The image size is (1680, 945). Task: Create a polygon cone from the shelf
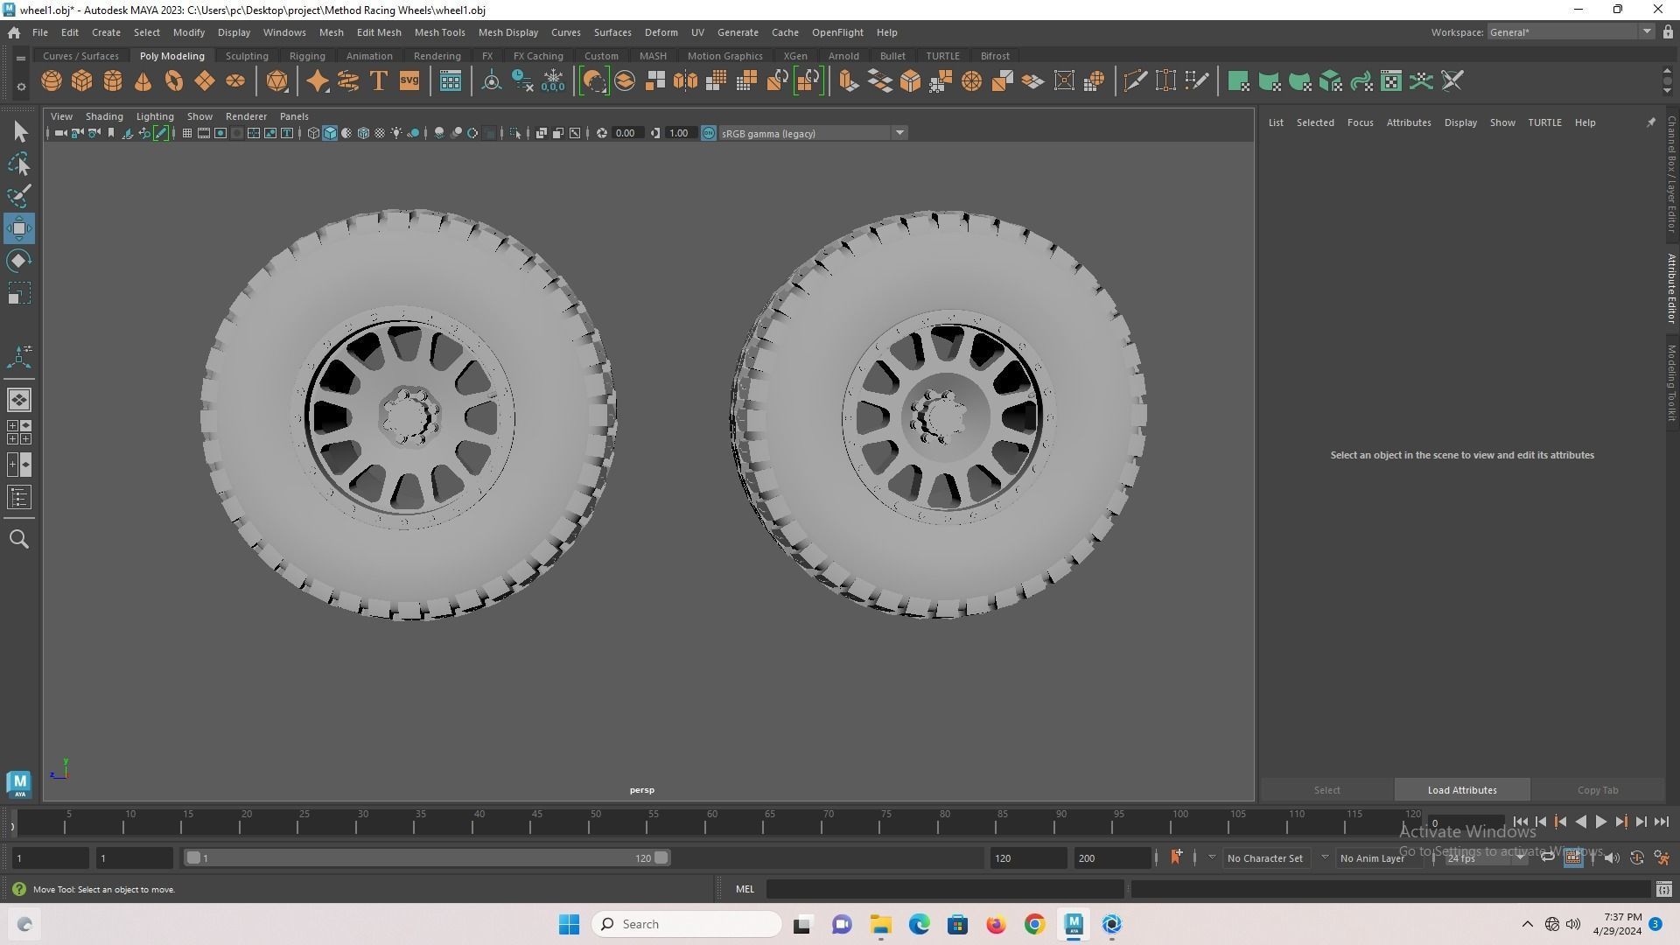coord(143,81)
